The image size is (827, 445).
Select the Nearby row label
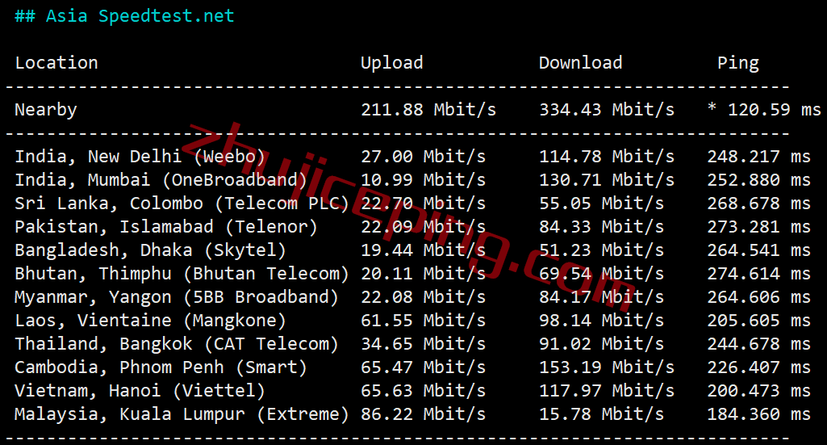[46, 110]
